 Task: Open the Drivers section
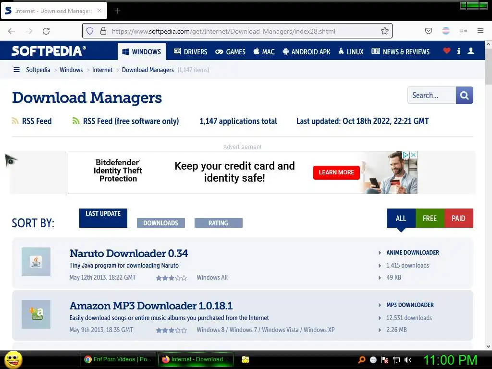(190, 52)
